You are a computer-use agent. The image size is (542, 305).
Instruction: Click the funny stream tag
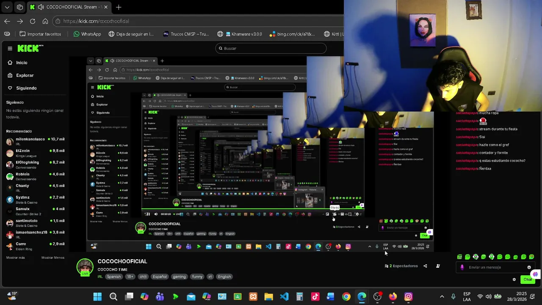click(x=197, y=277)
